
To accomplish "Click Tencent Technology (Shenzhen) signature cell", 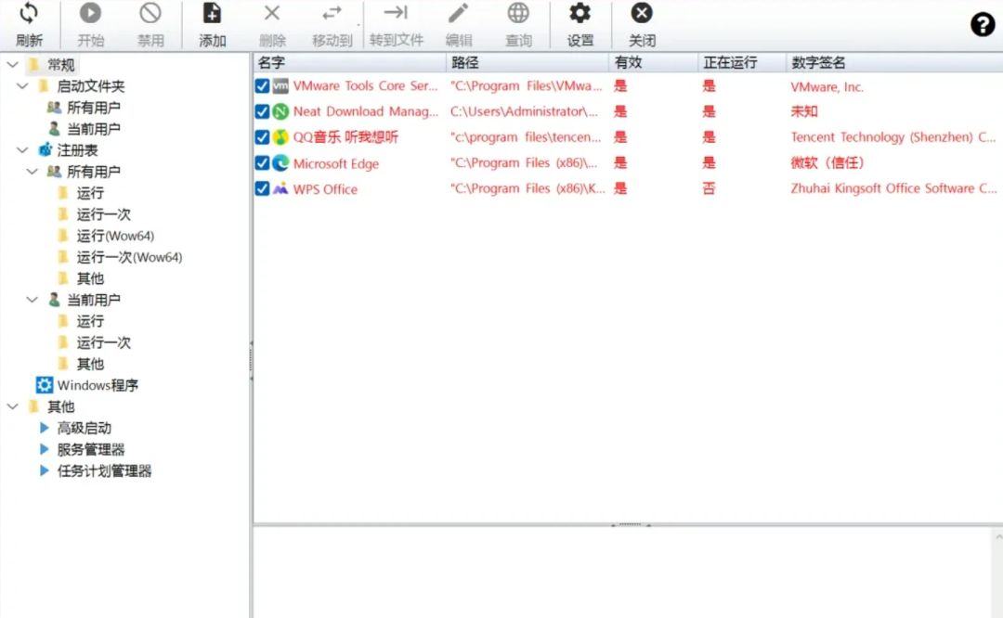I will (893, 137).
